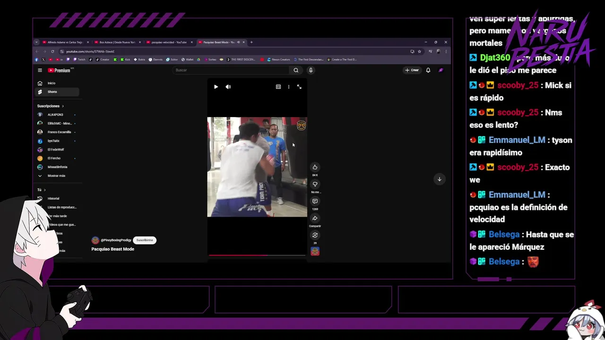This screenshot has height=340, width=605.
Task: Expand subscriptions with Mostrar más
Action: pyautogui.click(x=57, y=176)
